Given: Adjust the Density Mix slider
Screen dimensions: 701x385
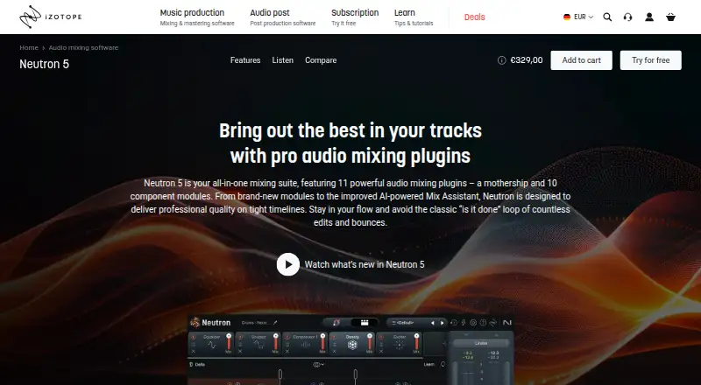Looking at the screenshot, I should [x=369, y=343].
